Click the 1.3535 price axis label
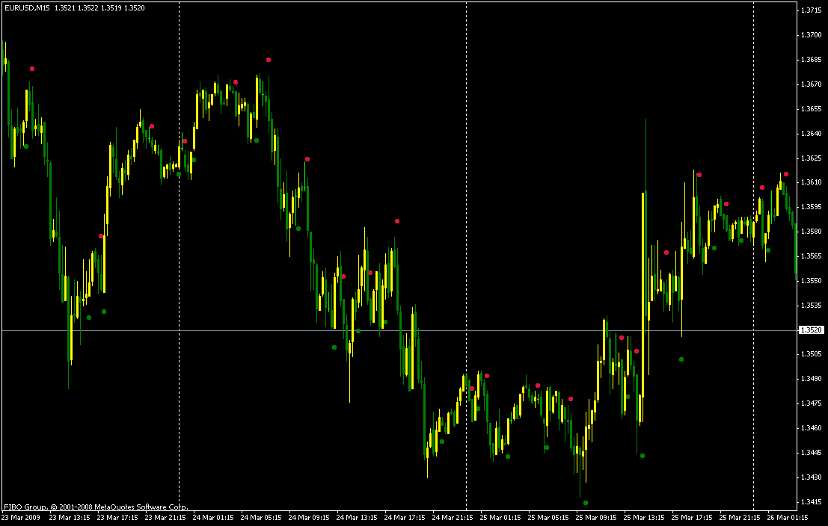The height and width of the screenshot is (526, 828). (811, 305)
